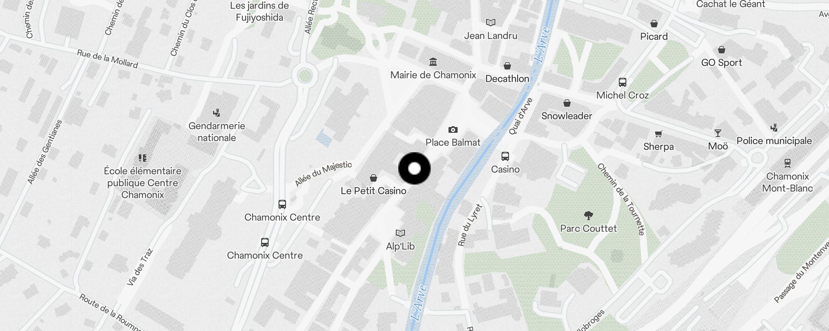Click the École élémentaire school icon

click(143, 158)
